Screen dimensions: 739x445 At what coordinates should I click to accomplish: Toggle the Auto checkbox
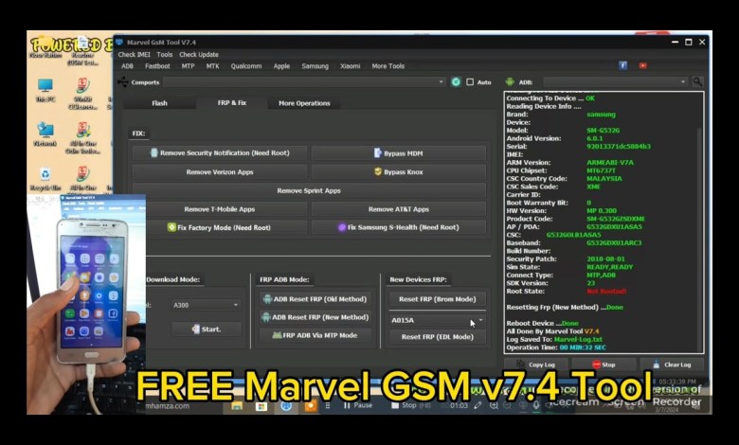pos(470,82)
